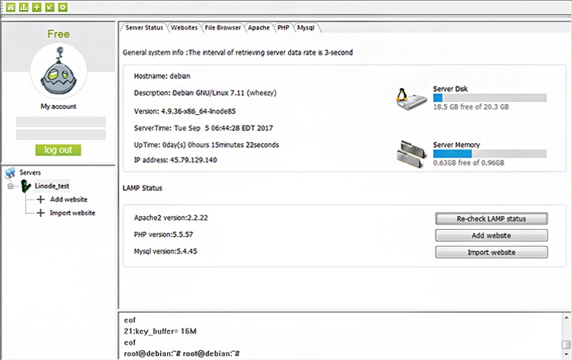Click the second grey account field
This screenshot has width=572, height=360.
tap(61, 135)
